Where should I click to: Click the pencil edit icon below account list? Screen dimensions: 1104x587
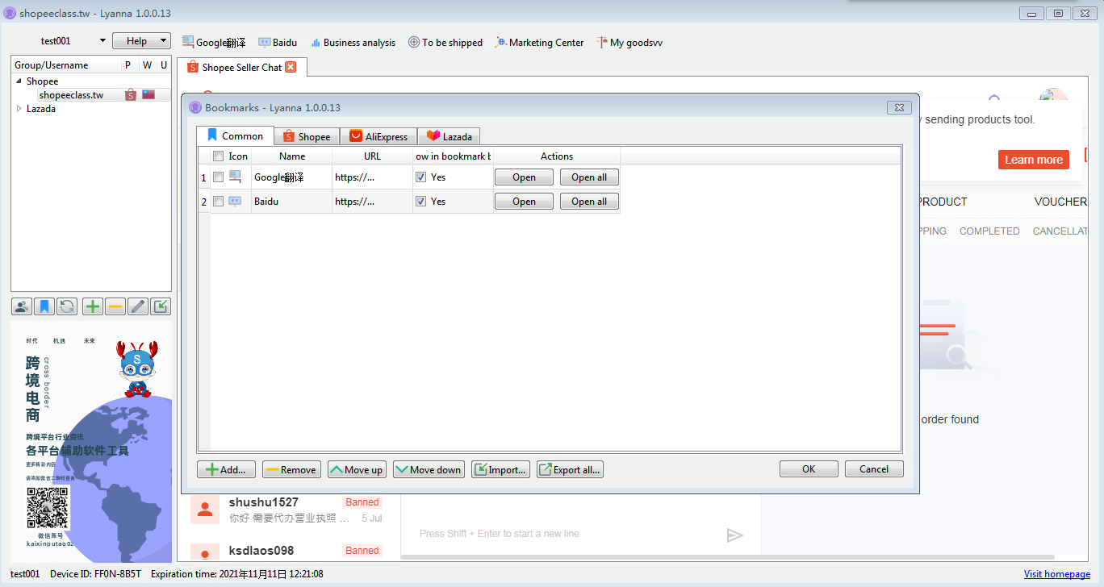(138, 306)
